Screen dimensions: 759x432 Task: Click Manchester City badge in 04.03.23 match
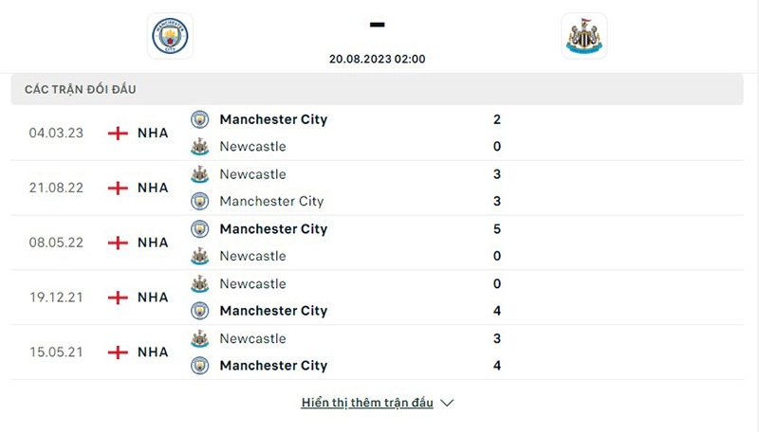pos(199,119)
